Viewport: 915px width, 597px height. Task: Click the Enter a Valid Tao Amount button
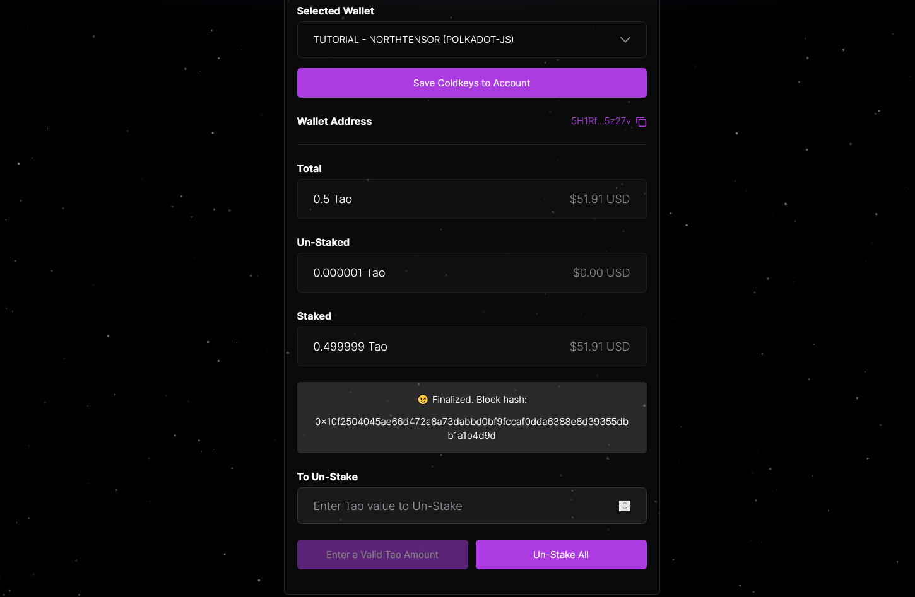pyautogui.click(x=382, y=555)
